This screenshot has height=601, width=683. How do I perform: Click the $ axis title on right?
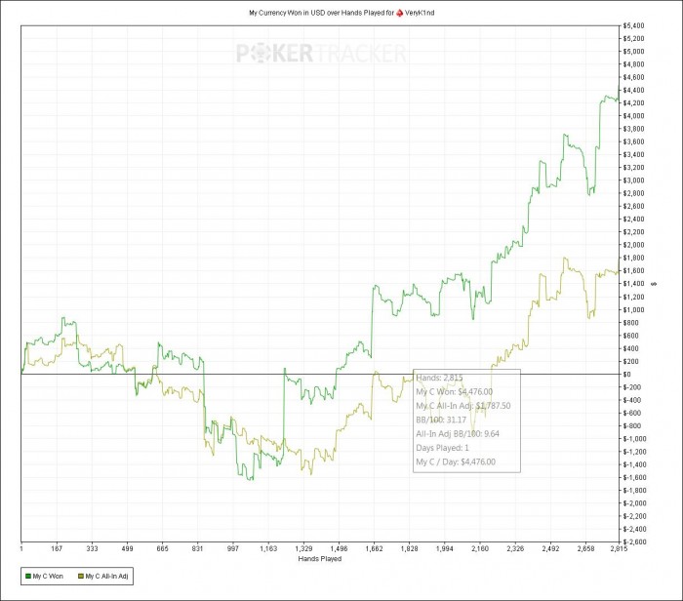[x=653, y=284]
